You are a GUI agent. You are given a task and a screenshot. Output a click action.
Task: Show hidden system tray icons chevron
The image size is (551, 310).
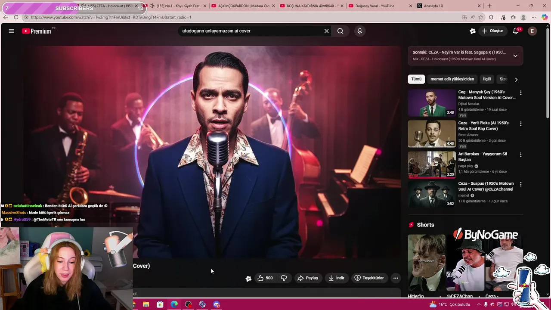(x=479, y=304)
